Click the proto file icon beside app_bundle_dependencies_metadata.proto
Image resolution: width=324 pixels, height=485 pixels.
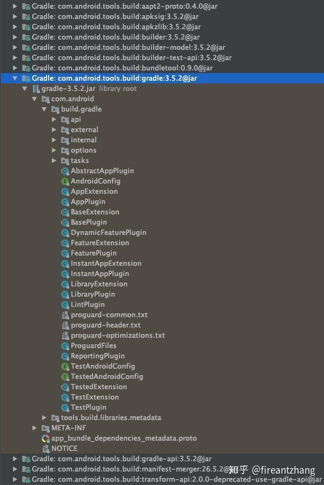(45, 438)
